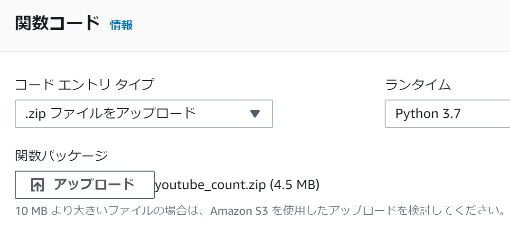The height and width of the screenshot is (237, 510).
Task: Click the 関数コード section heading
Action: [57, 24]
